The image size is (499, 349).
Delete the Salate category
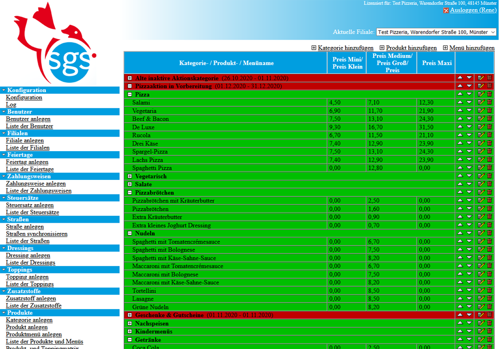(x=489, y=184)
